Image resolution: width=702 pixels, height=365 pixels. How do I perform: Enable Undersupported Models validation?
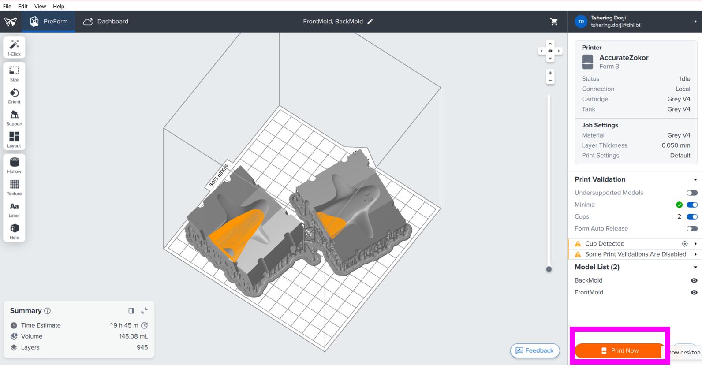[x=692, y=193]
